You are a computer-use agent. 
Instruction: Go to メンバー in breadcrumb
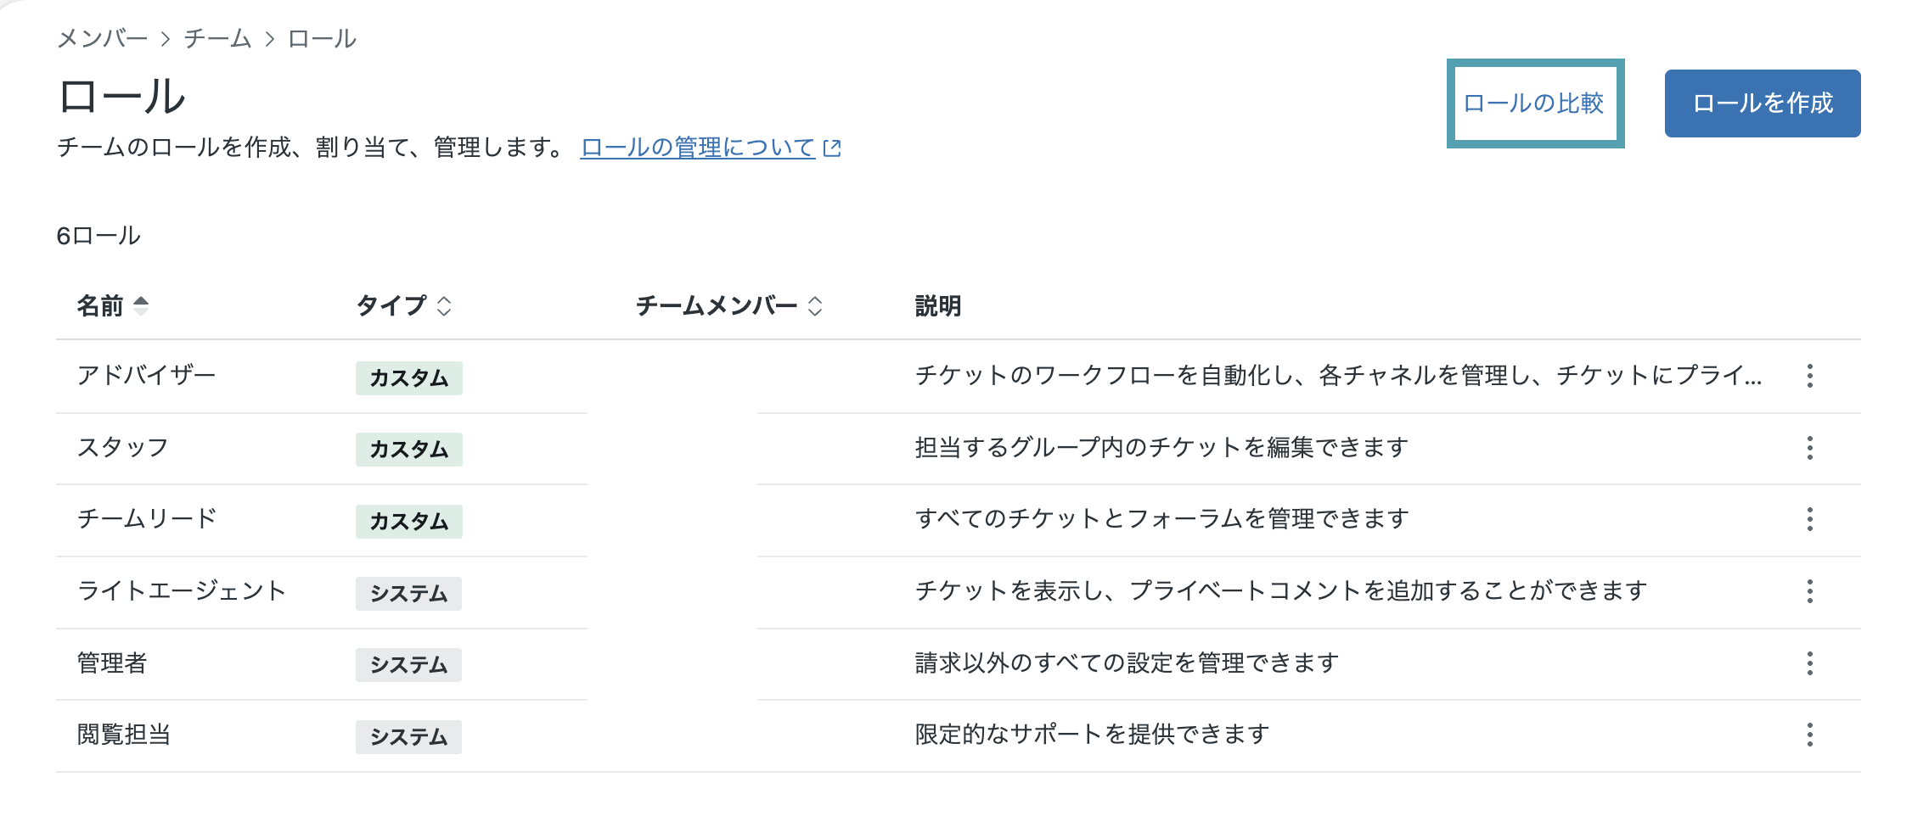[x=102, y=39]
